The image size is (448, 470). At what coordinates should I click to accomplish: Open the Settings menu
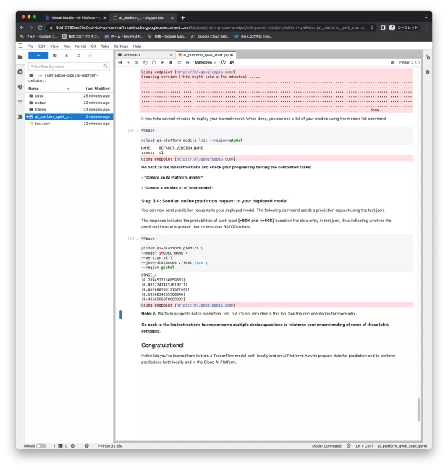tap(121, 46)
